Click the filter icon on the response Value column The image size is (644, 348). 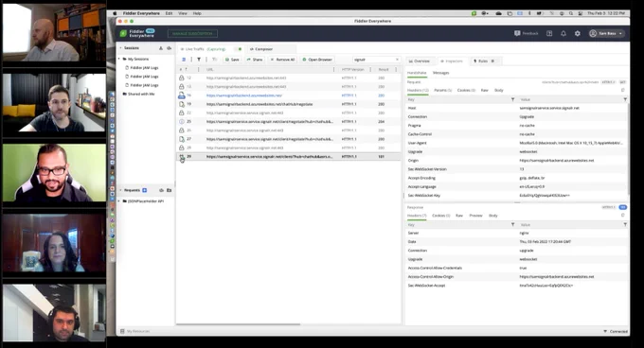click(x=625, y=225)
